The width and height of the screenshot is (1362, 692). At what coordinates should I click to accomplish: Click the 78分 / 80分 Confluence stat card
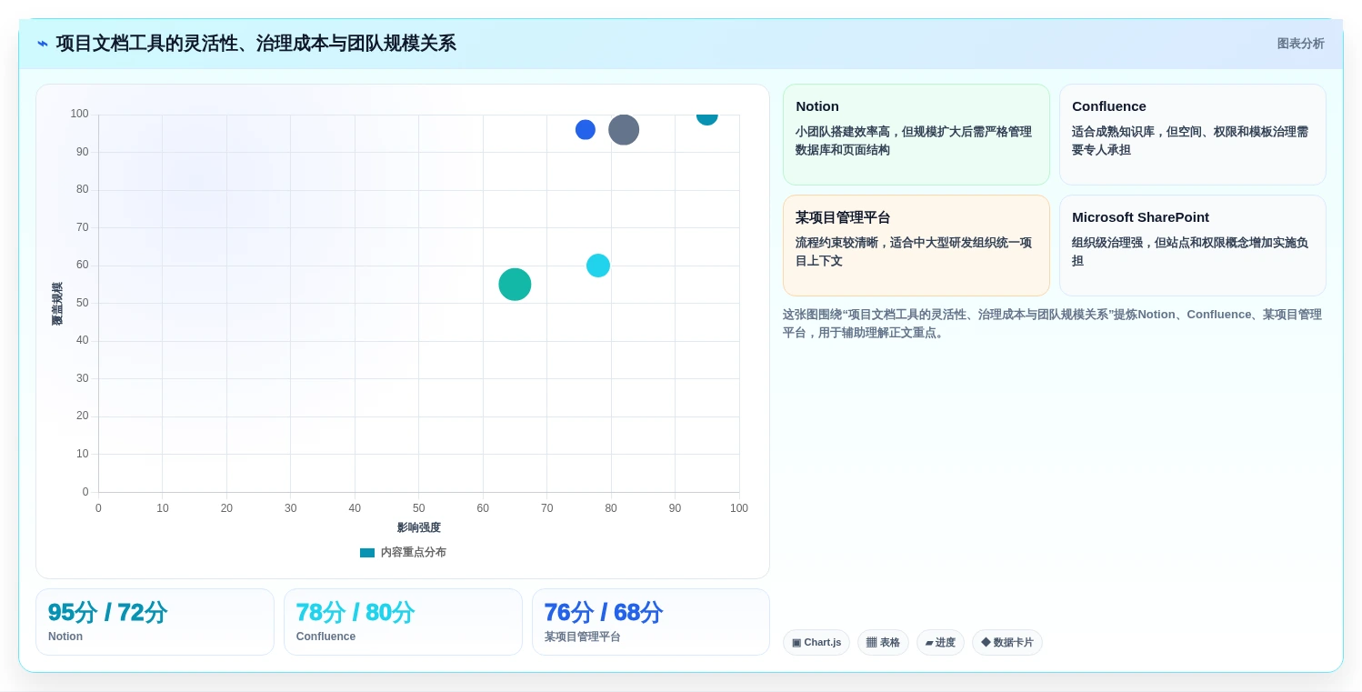403,622
